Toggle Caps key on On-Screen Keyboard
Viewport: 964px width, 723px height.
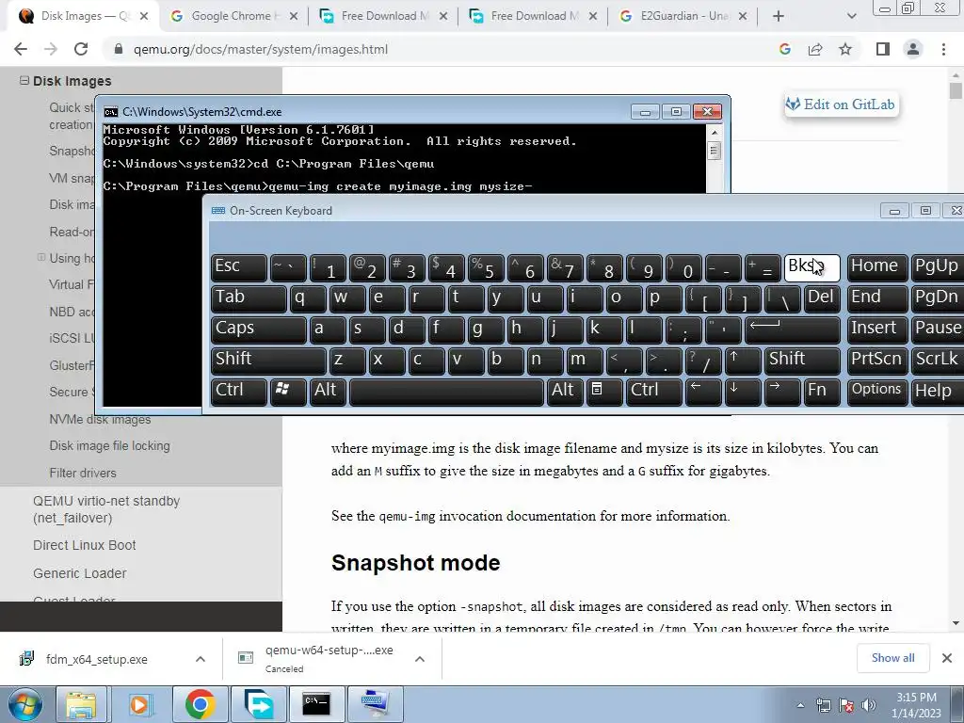pyautogui.click(x=258, y=329)
